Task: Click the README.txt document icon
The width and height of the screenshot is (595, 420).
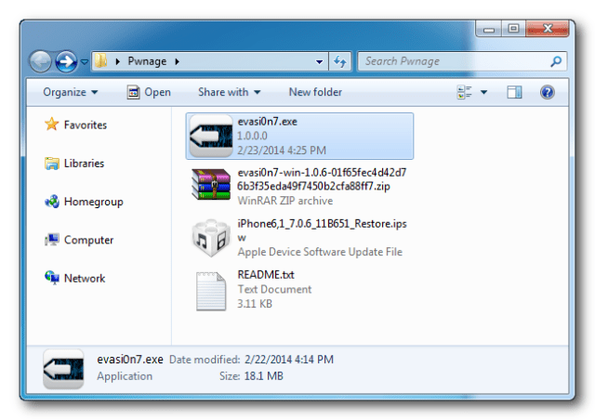Action: 211,292
